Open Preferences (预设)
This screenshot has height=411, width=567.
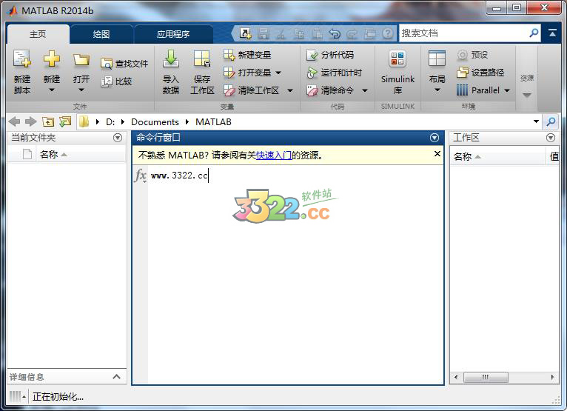click(472, 55)
